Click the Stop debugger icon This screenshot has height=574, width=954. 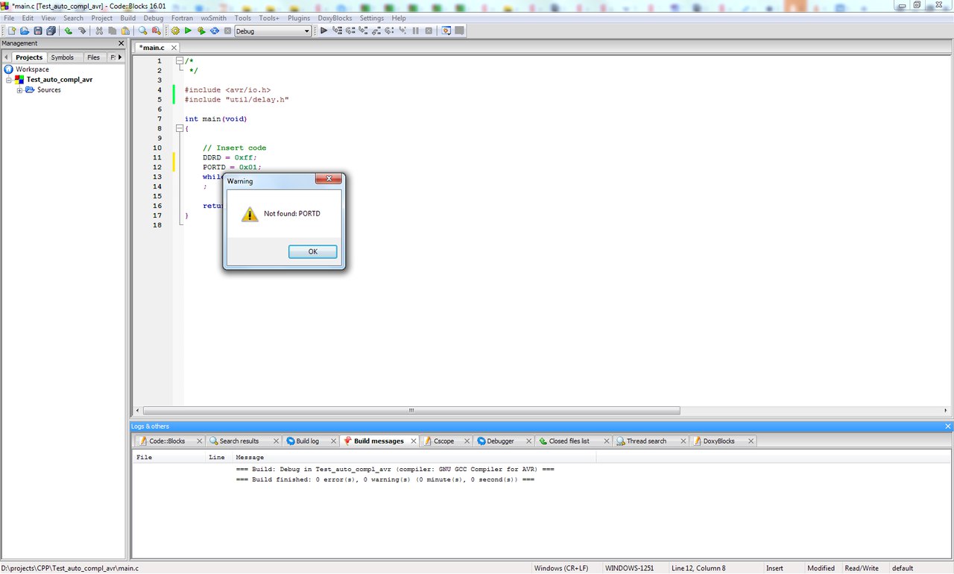pos(429,31)
